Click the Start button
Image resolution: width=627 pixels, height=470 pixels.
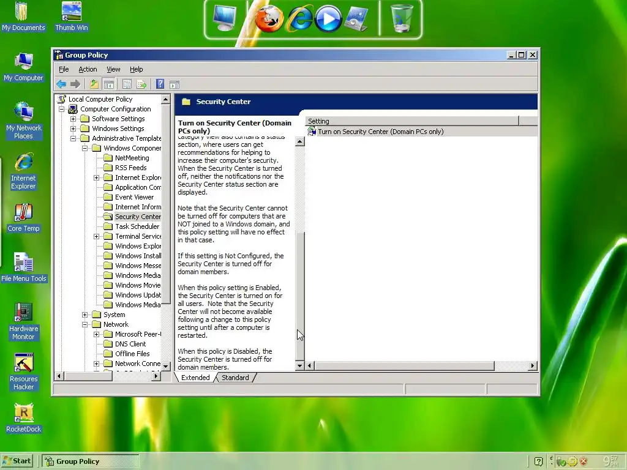(17, 461)
